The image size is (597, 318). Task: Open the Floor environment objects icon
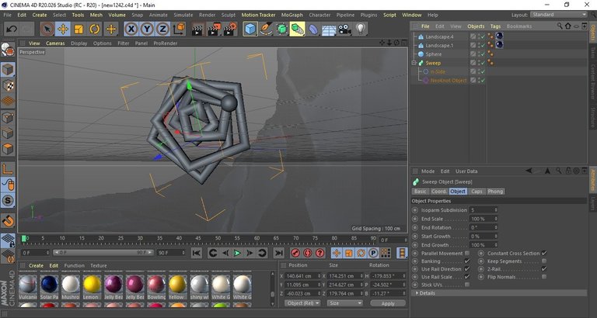pos(329,29)
